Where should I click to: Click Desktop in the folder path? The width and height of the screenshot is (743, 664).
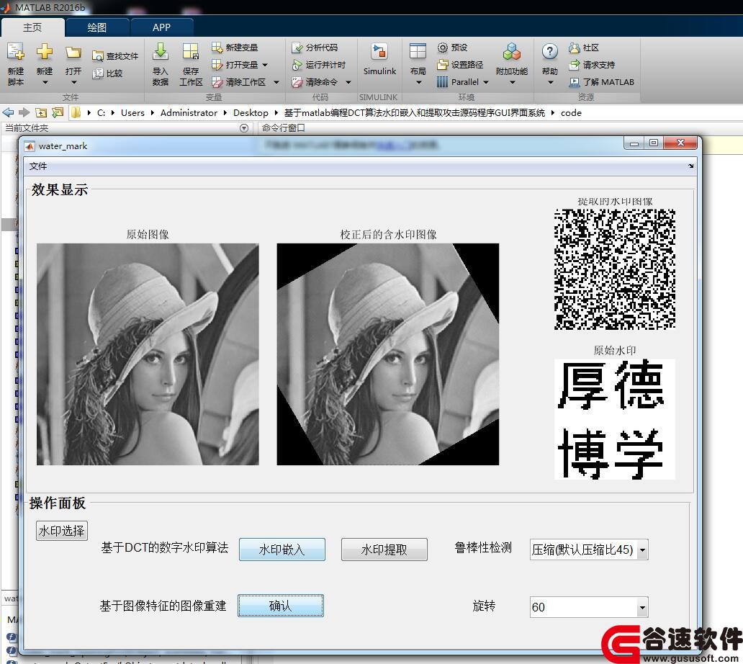[251, 113]
